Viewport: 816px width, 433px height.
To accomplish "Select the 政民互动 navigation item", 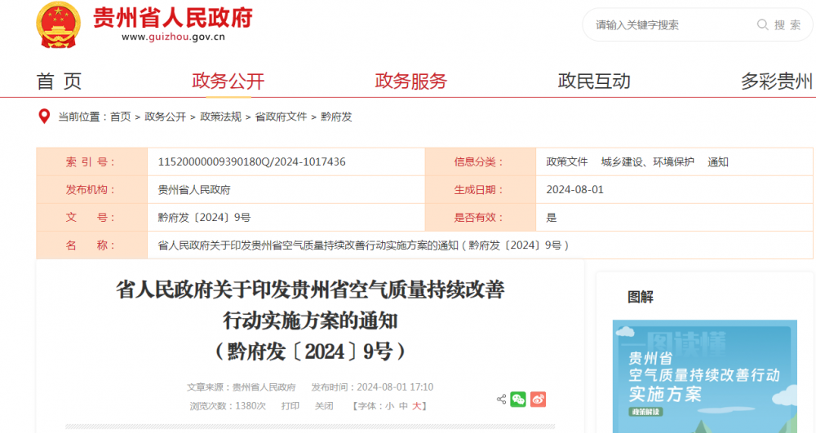I will tap(594, 82).
